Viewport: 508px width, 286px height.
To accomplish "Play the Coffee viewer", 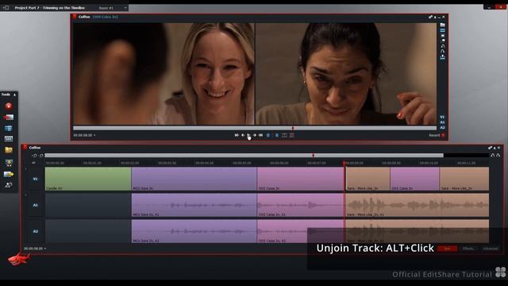I will click(x=248, y=135).
